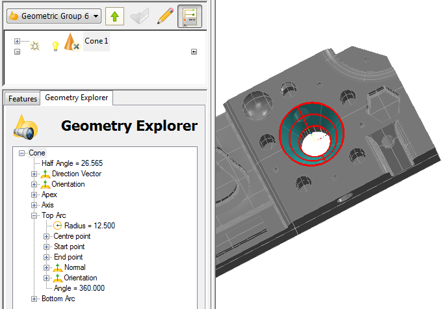Image resolution: width=442 pixels, height=309 pixels.
Task: Expand the Bottom Arc node
Action: [x=34, y=299]
